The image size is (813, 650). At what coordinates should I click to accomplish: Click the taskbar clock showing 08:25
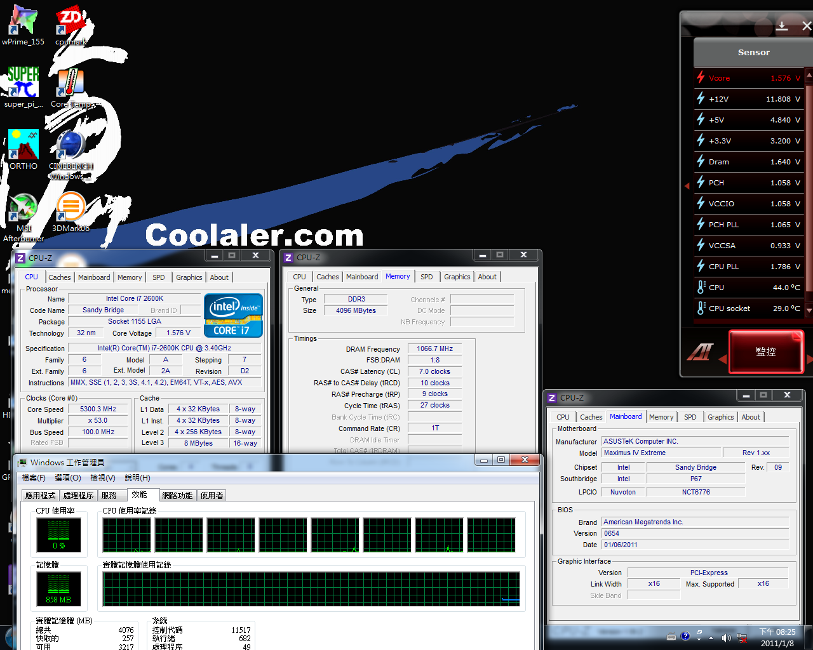[777, 637]
